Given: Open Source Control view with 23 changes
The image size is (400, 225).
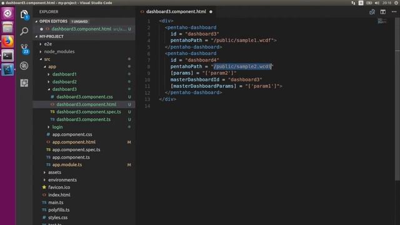Looking at the screenshot, I should [24, 49].
